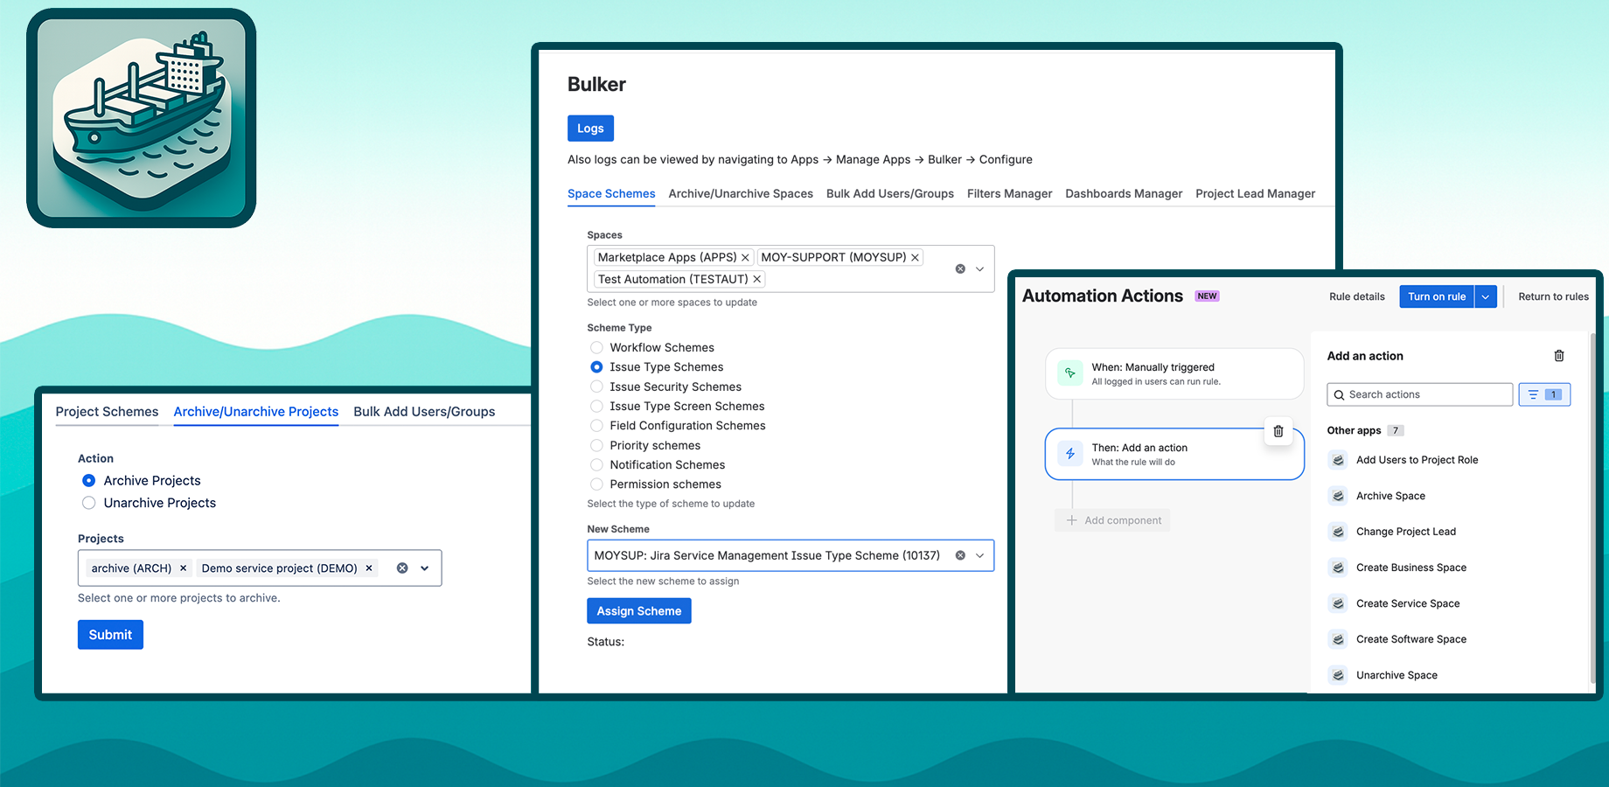The width and height of the screenshot is (1609, 787).
Task: Expand the chevron beside Turn on rule
Action: pyautogui.click(x=1484, y=296)
